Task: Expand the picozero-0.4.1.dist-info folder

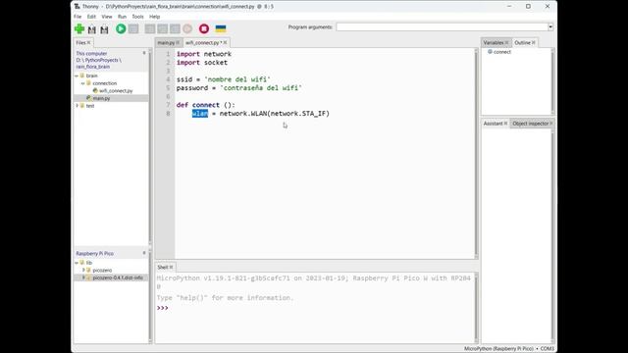Action: tap(83, 277)
